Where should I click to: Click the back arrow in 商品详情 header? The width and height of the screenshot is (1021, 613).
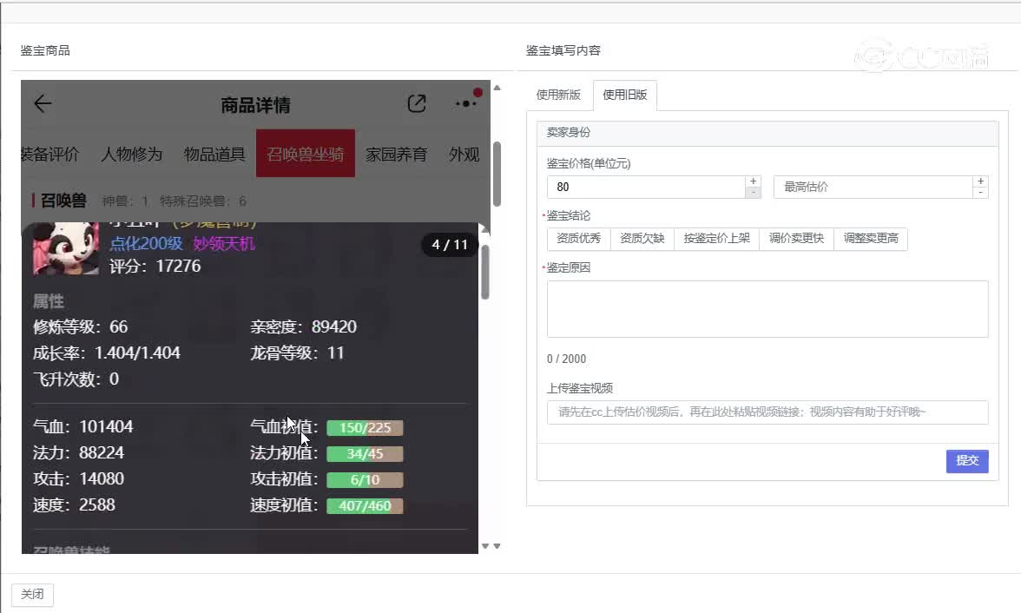click(x=43, y=104)
